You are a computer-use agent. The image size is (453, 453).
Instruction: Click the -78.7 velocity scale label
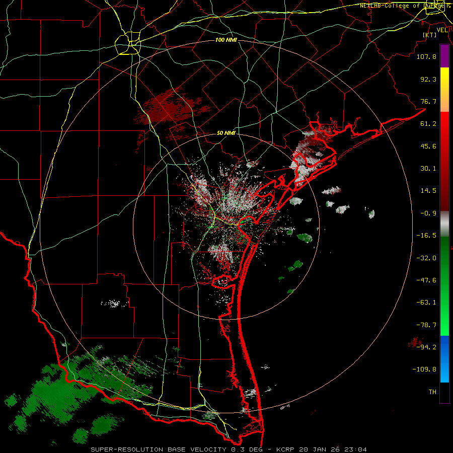point(426,325)
